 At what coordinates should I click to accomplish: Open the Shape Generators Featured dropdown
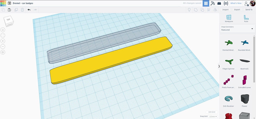click(237, 28)
